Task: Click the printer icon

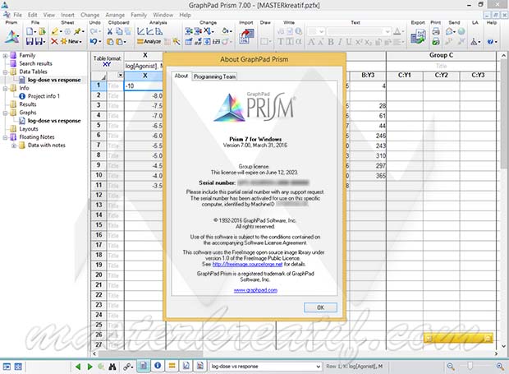Action: [436, 31]
